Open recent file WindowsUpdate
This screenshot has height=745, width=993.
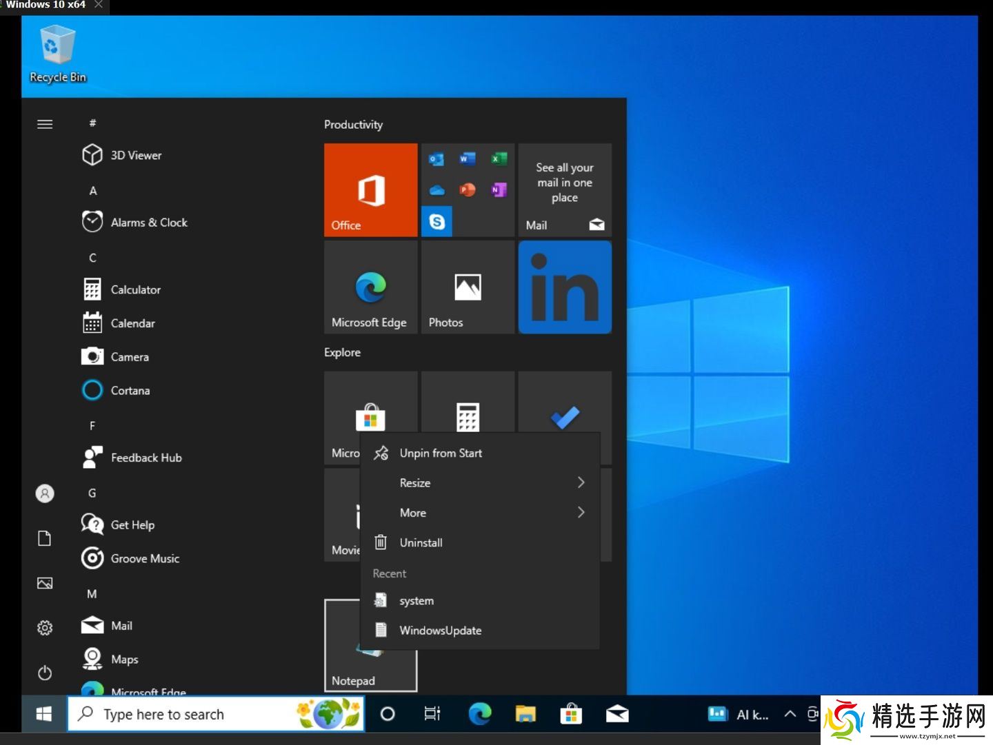pyautogui.click(x=440, y=631)
